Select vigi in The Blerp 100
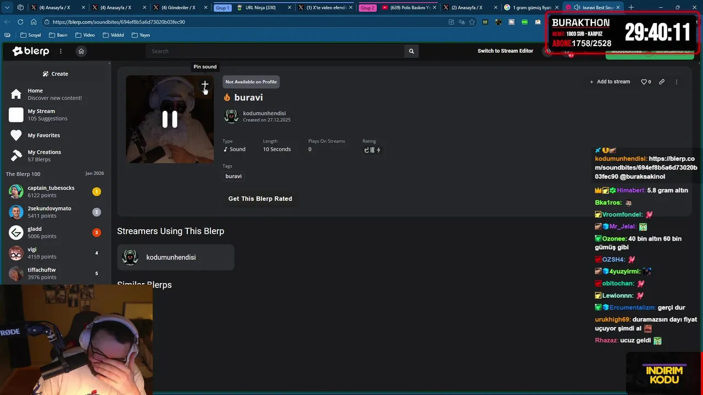This screenshot has width=703, height=395. pyautogui.click(x=55, y=253)
